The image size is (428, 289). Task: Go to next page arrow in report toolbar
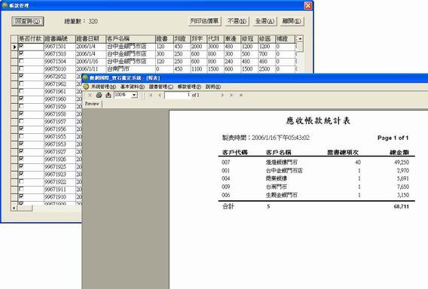click(223, 95)
